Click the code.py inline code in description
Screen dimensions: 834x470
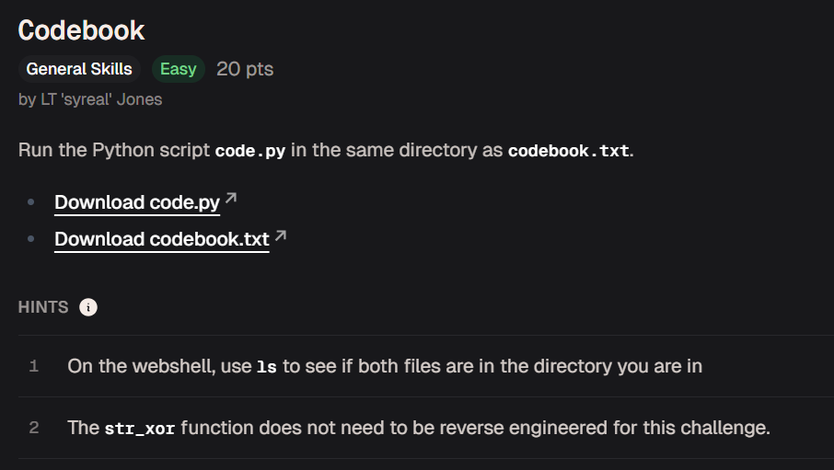(250, 151)
